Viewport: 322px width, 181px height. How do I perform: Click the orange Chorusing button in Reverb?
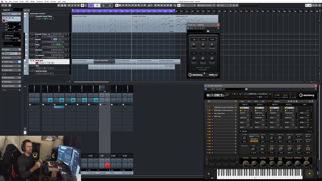254,141
